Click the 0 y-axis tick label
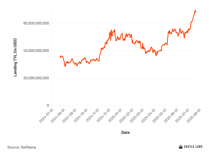This screenshot has width=211, height=153. tap(48, 105)
